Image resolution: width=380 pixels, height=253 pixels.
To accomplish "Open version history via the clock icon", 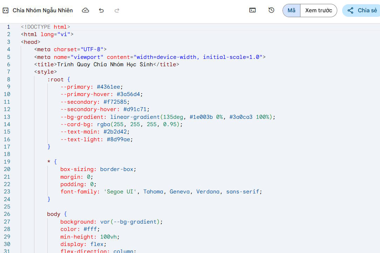I will tap(271, 11).
